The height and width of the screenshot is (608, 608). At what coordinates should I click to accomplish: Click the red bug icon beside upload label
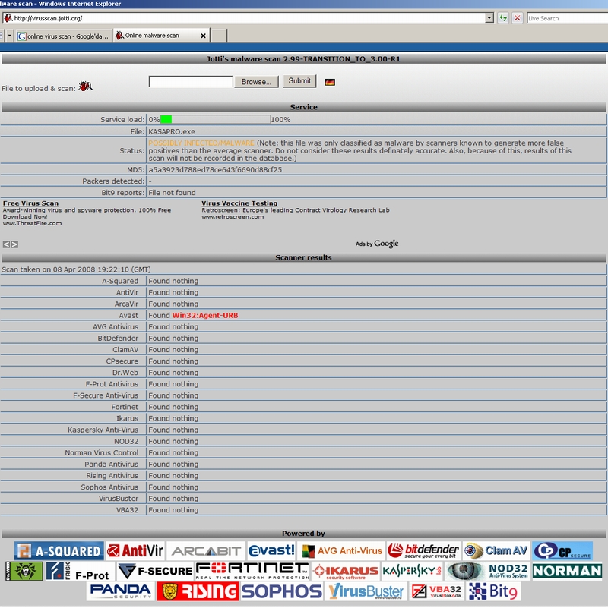[85, 86]
